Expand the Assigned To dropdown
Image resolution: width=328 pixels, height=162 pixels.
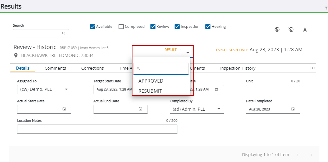tap(66, 89)
